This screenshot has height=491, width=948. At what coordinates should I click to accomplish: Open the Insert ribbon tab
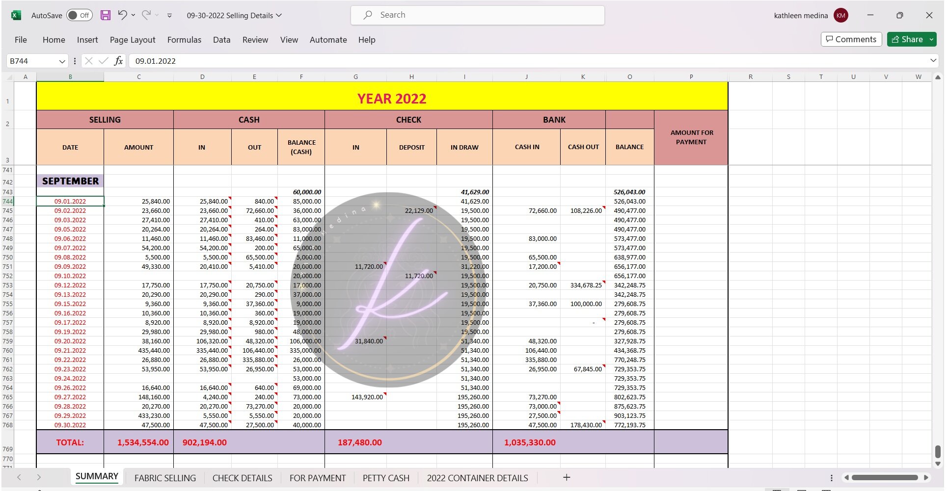[87, 40]
